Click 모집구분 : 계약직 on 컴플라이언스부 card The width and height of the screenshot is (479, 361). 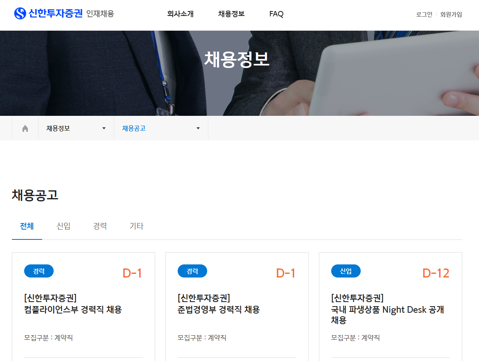(x=48, y=338)
